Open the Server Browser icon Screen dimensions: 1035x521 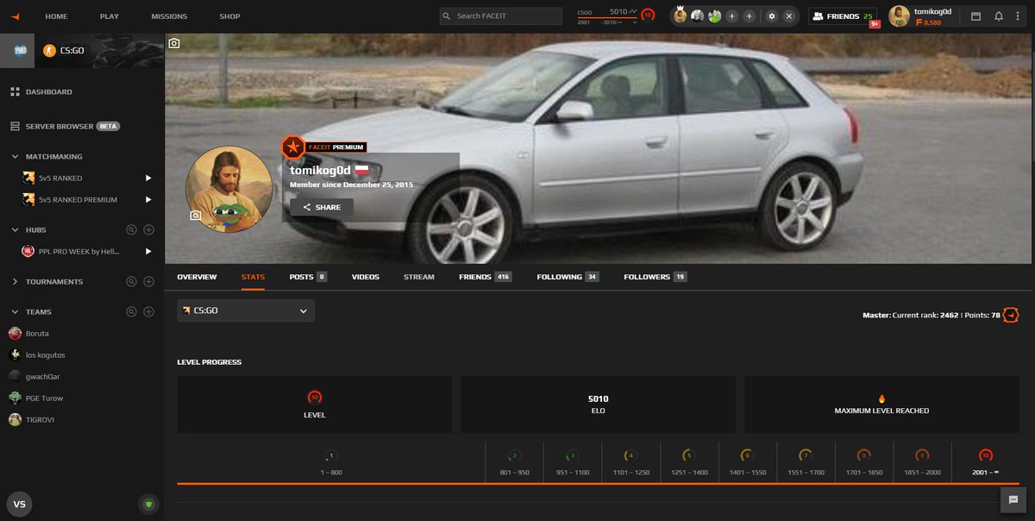(15, 126)
